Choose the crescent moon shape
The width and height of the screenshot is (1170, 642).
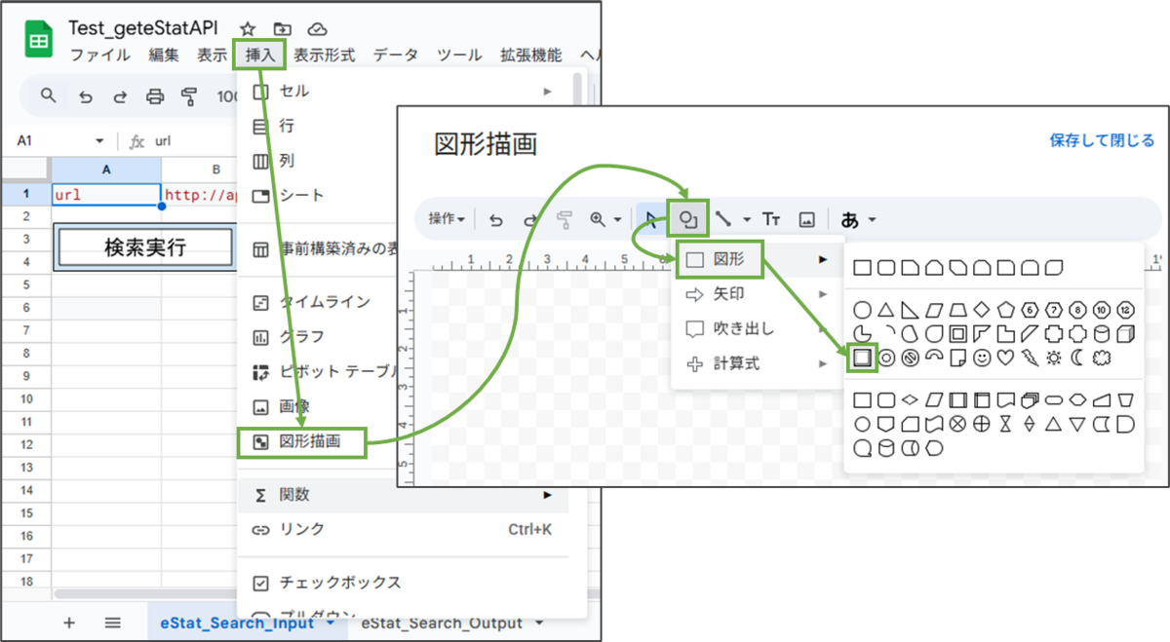click(x=1078, y=358)
